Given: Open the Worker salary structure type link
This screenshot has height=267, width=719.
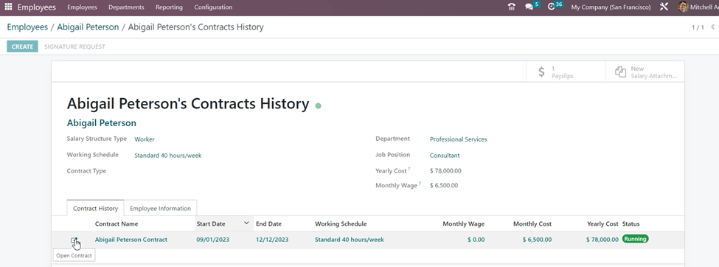Looking at the screenshot, I should [x=145, y=139].
